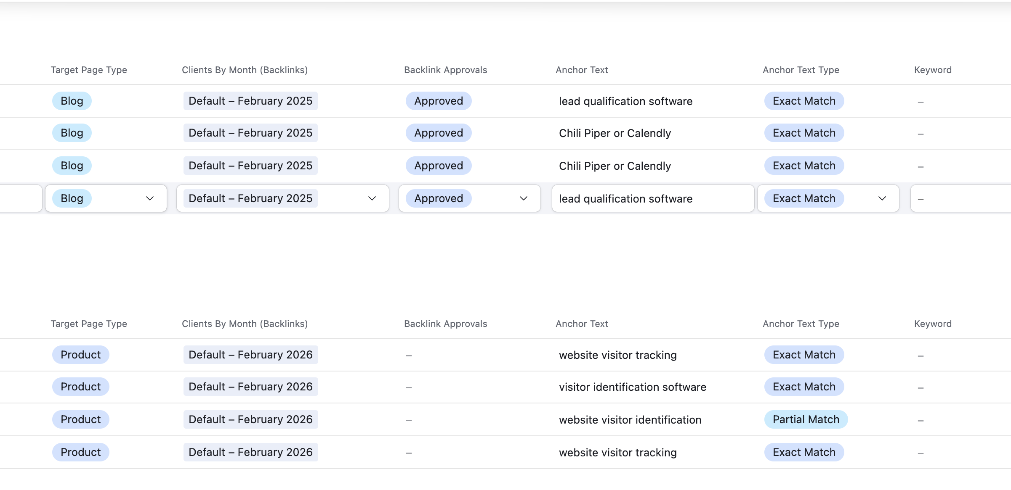
Task: Select the Partial Match anchor type tag
Action: click(x=806, y=419)
